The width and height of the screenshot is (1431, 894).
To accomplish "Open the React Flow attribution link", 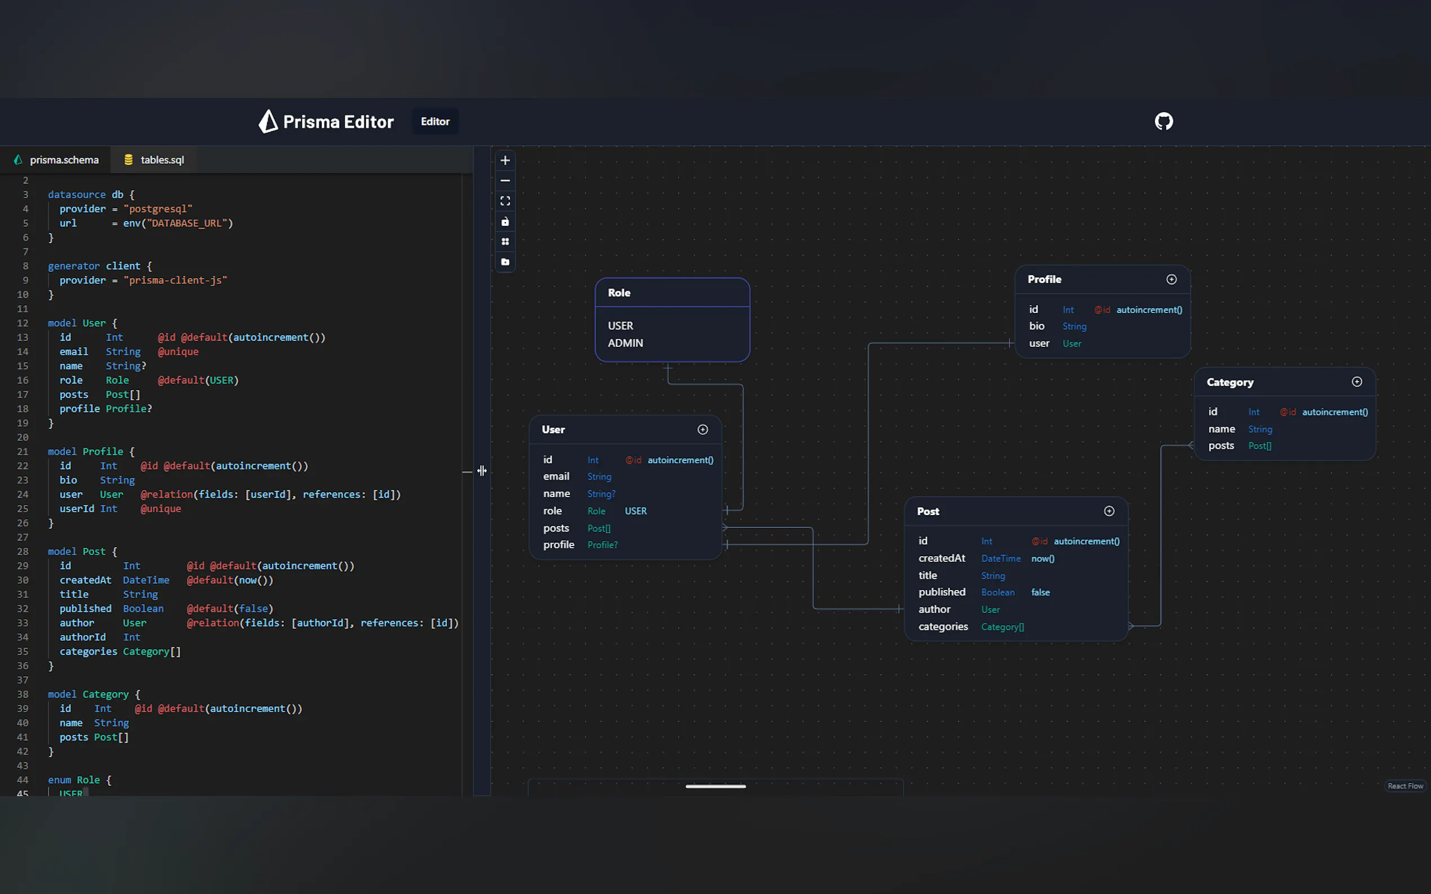I will click(1405, 786).
